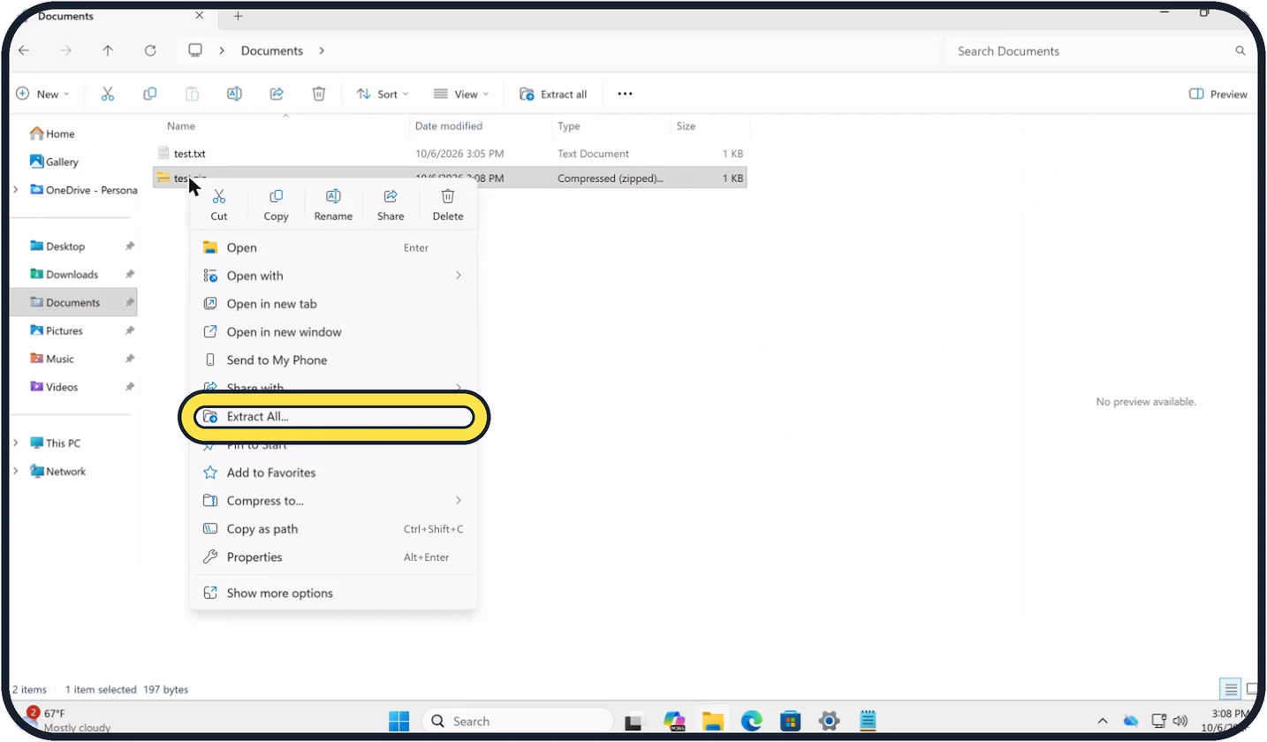This screenshot has width=1267, height=742.
Task: Open the Windows Start menu
Action: tap(398, 721)
